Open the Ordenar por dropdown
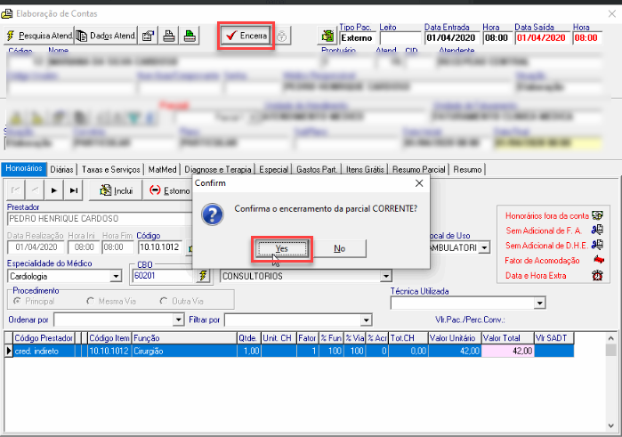This screenshot has height=437, width=622. (x=179, y=320)
